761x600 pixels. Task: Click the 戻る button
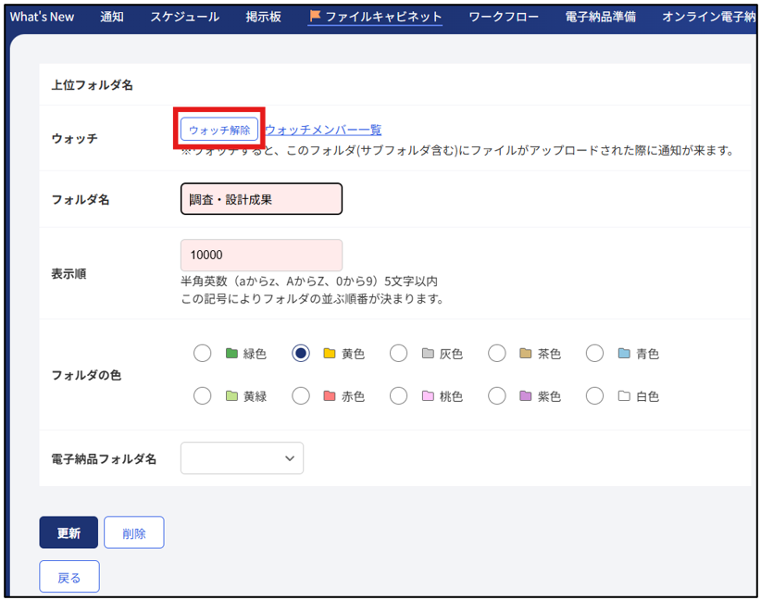coord(69,577)
